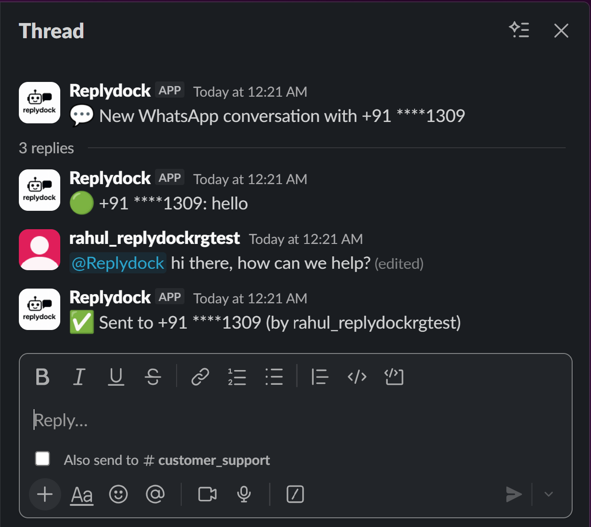This screenshot has height=527, width=591.
Task: Record an audio clip
Action: (243, 494)
